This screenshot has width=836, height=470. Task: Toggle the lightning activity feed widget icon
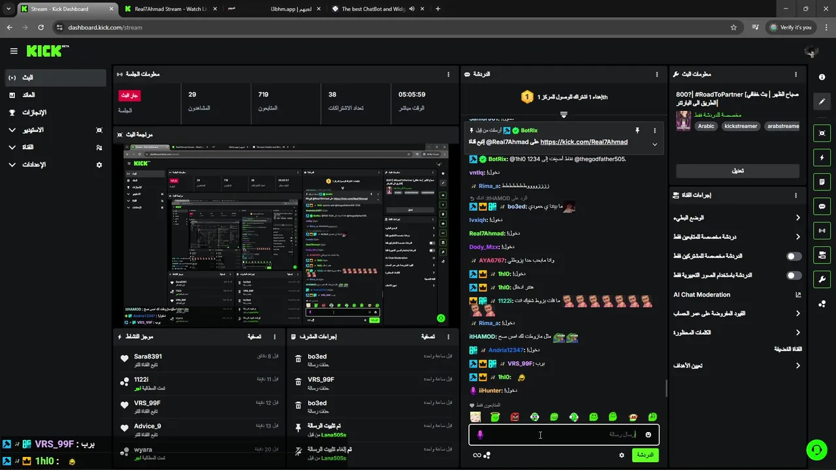(x=822, y=157)
